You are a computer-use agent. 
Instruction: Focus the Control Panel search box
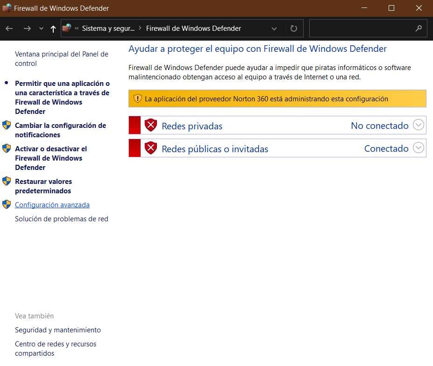coord(368,28)
